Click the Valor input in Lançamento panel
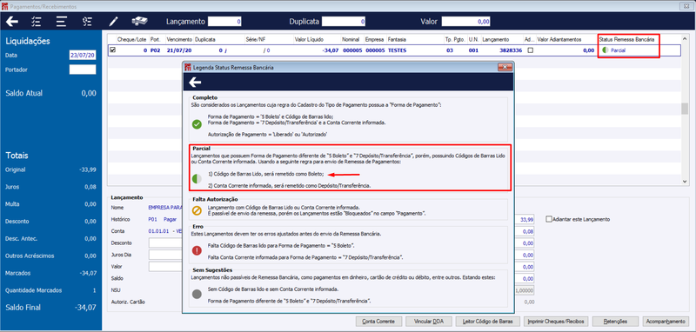This screenshot has width=696, height=332. pyautogui.click(x=166, y=267)
